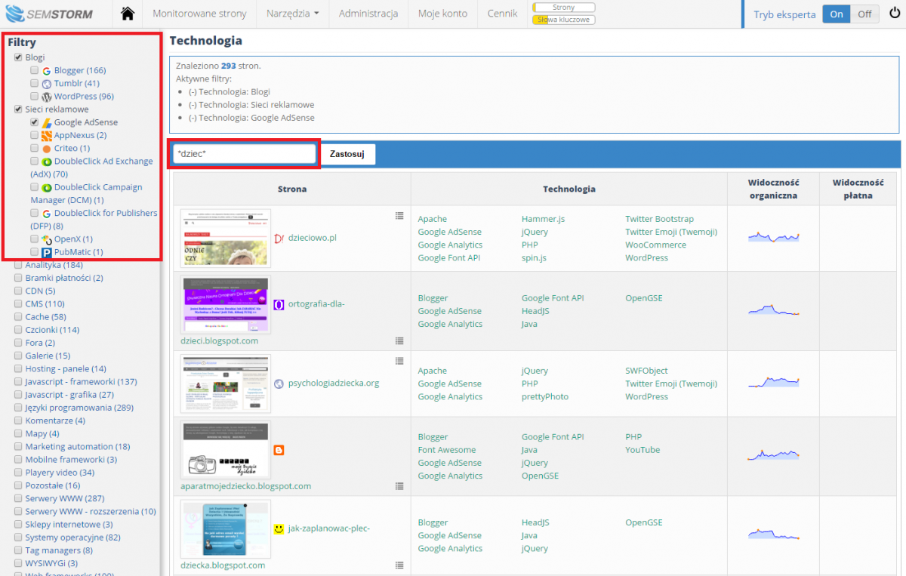
Task: Click the psychologiadziecka.org globe favicon
Action: [x=279, y=383]
